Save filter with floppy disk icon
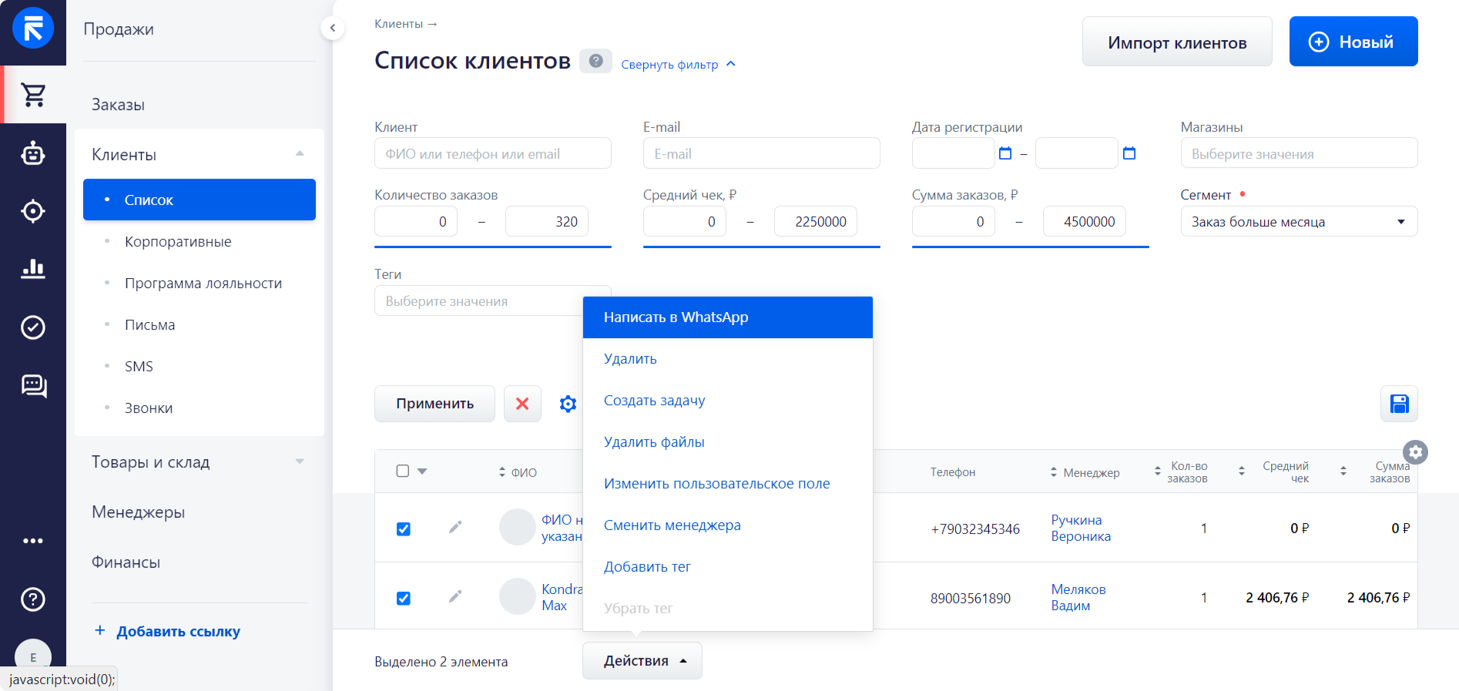The height and width of the screenshot is (691, 1459). [x=1399, y=404]
